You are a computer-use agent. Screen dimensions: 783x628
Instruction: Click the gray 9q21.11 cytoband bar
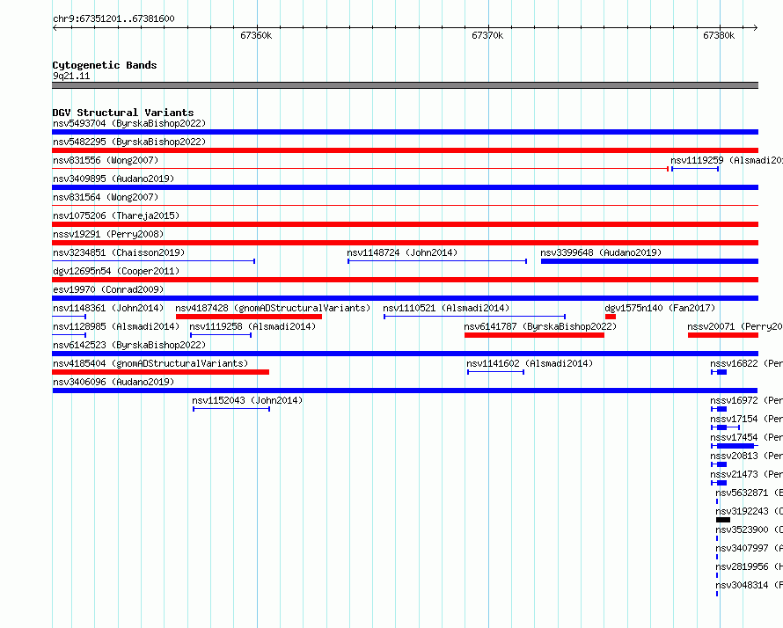tap(405, 85)
